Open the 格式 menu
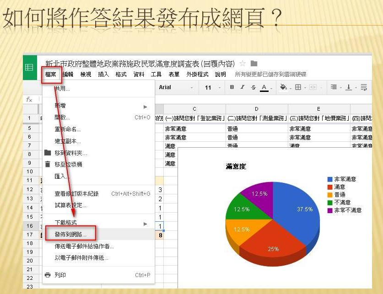Screen dimensions: 383x294 point(121,75)
